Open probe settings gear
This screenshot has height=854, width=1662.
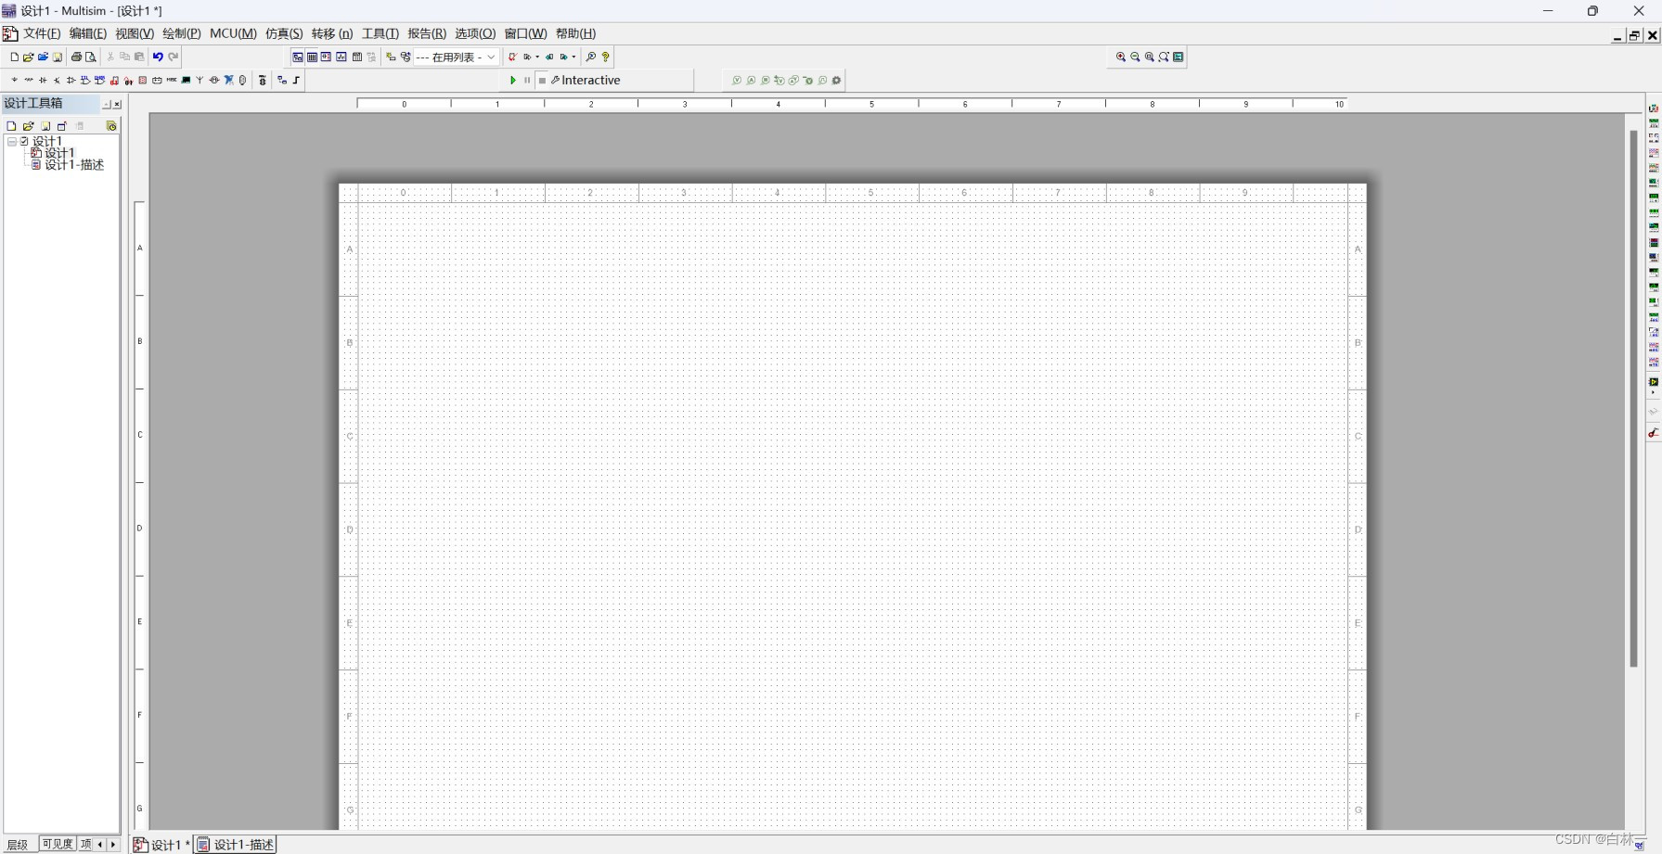pyautogui.click(x=836, y=80)
